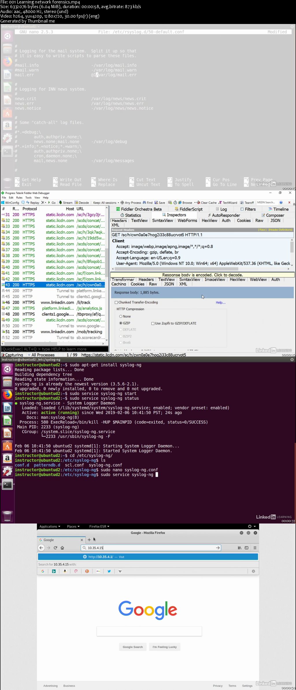The height and width of the screenshot is (690, 296).
Task: Click the request headers horizontal scrollbar
Action: point(201,269)
